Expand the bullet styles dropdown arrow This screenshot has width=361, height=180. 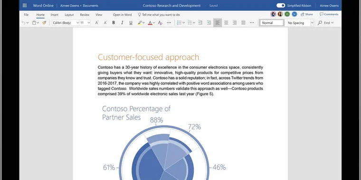184,23
